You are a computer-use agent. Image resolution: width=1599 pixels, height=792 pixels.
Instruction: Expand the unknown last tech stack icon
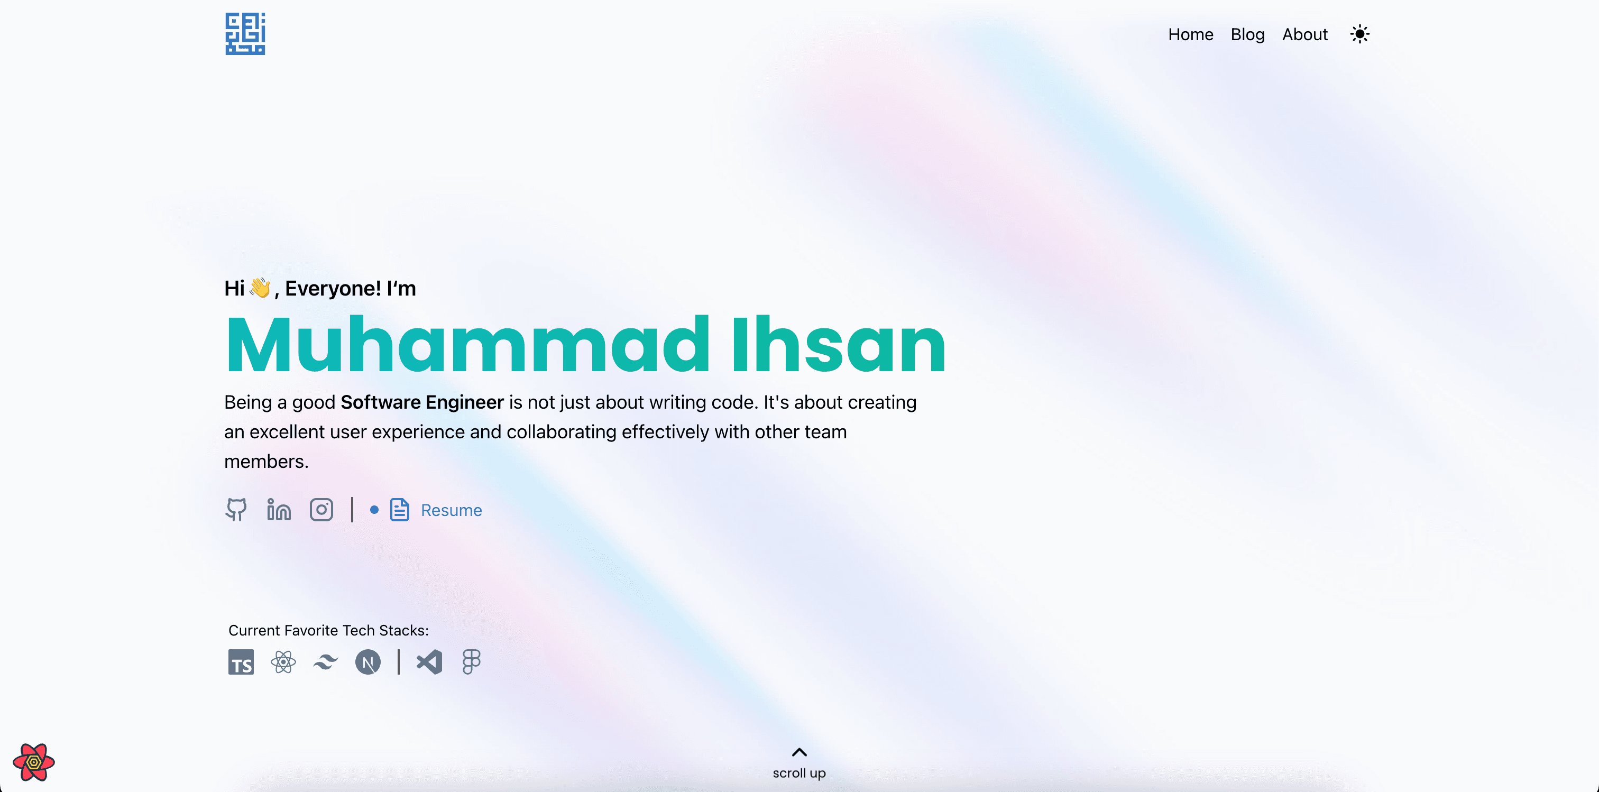coord(471,662)
